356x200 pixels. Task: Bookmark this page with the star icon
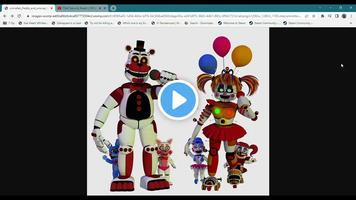314,16
